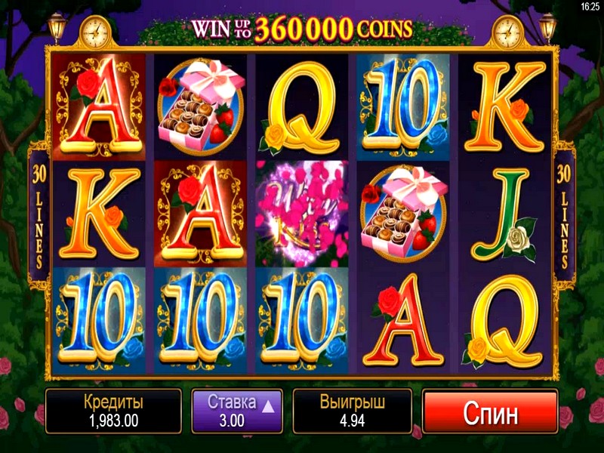604x453 pixels.
Task: Click the blue 10 symbol in bottom-left corner
Action: (99, 320)
